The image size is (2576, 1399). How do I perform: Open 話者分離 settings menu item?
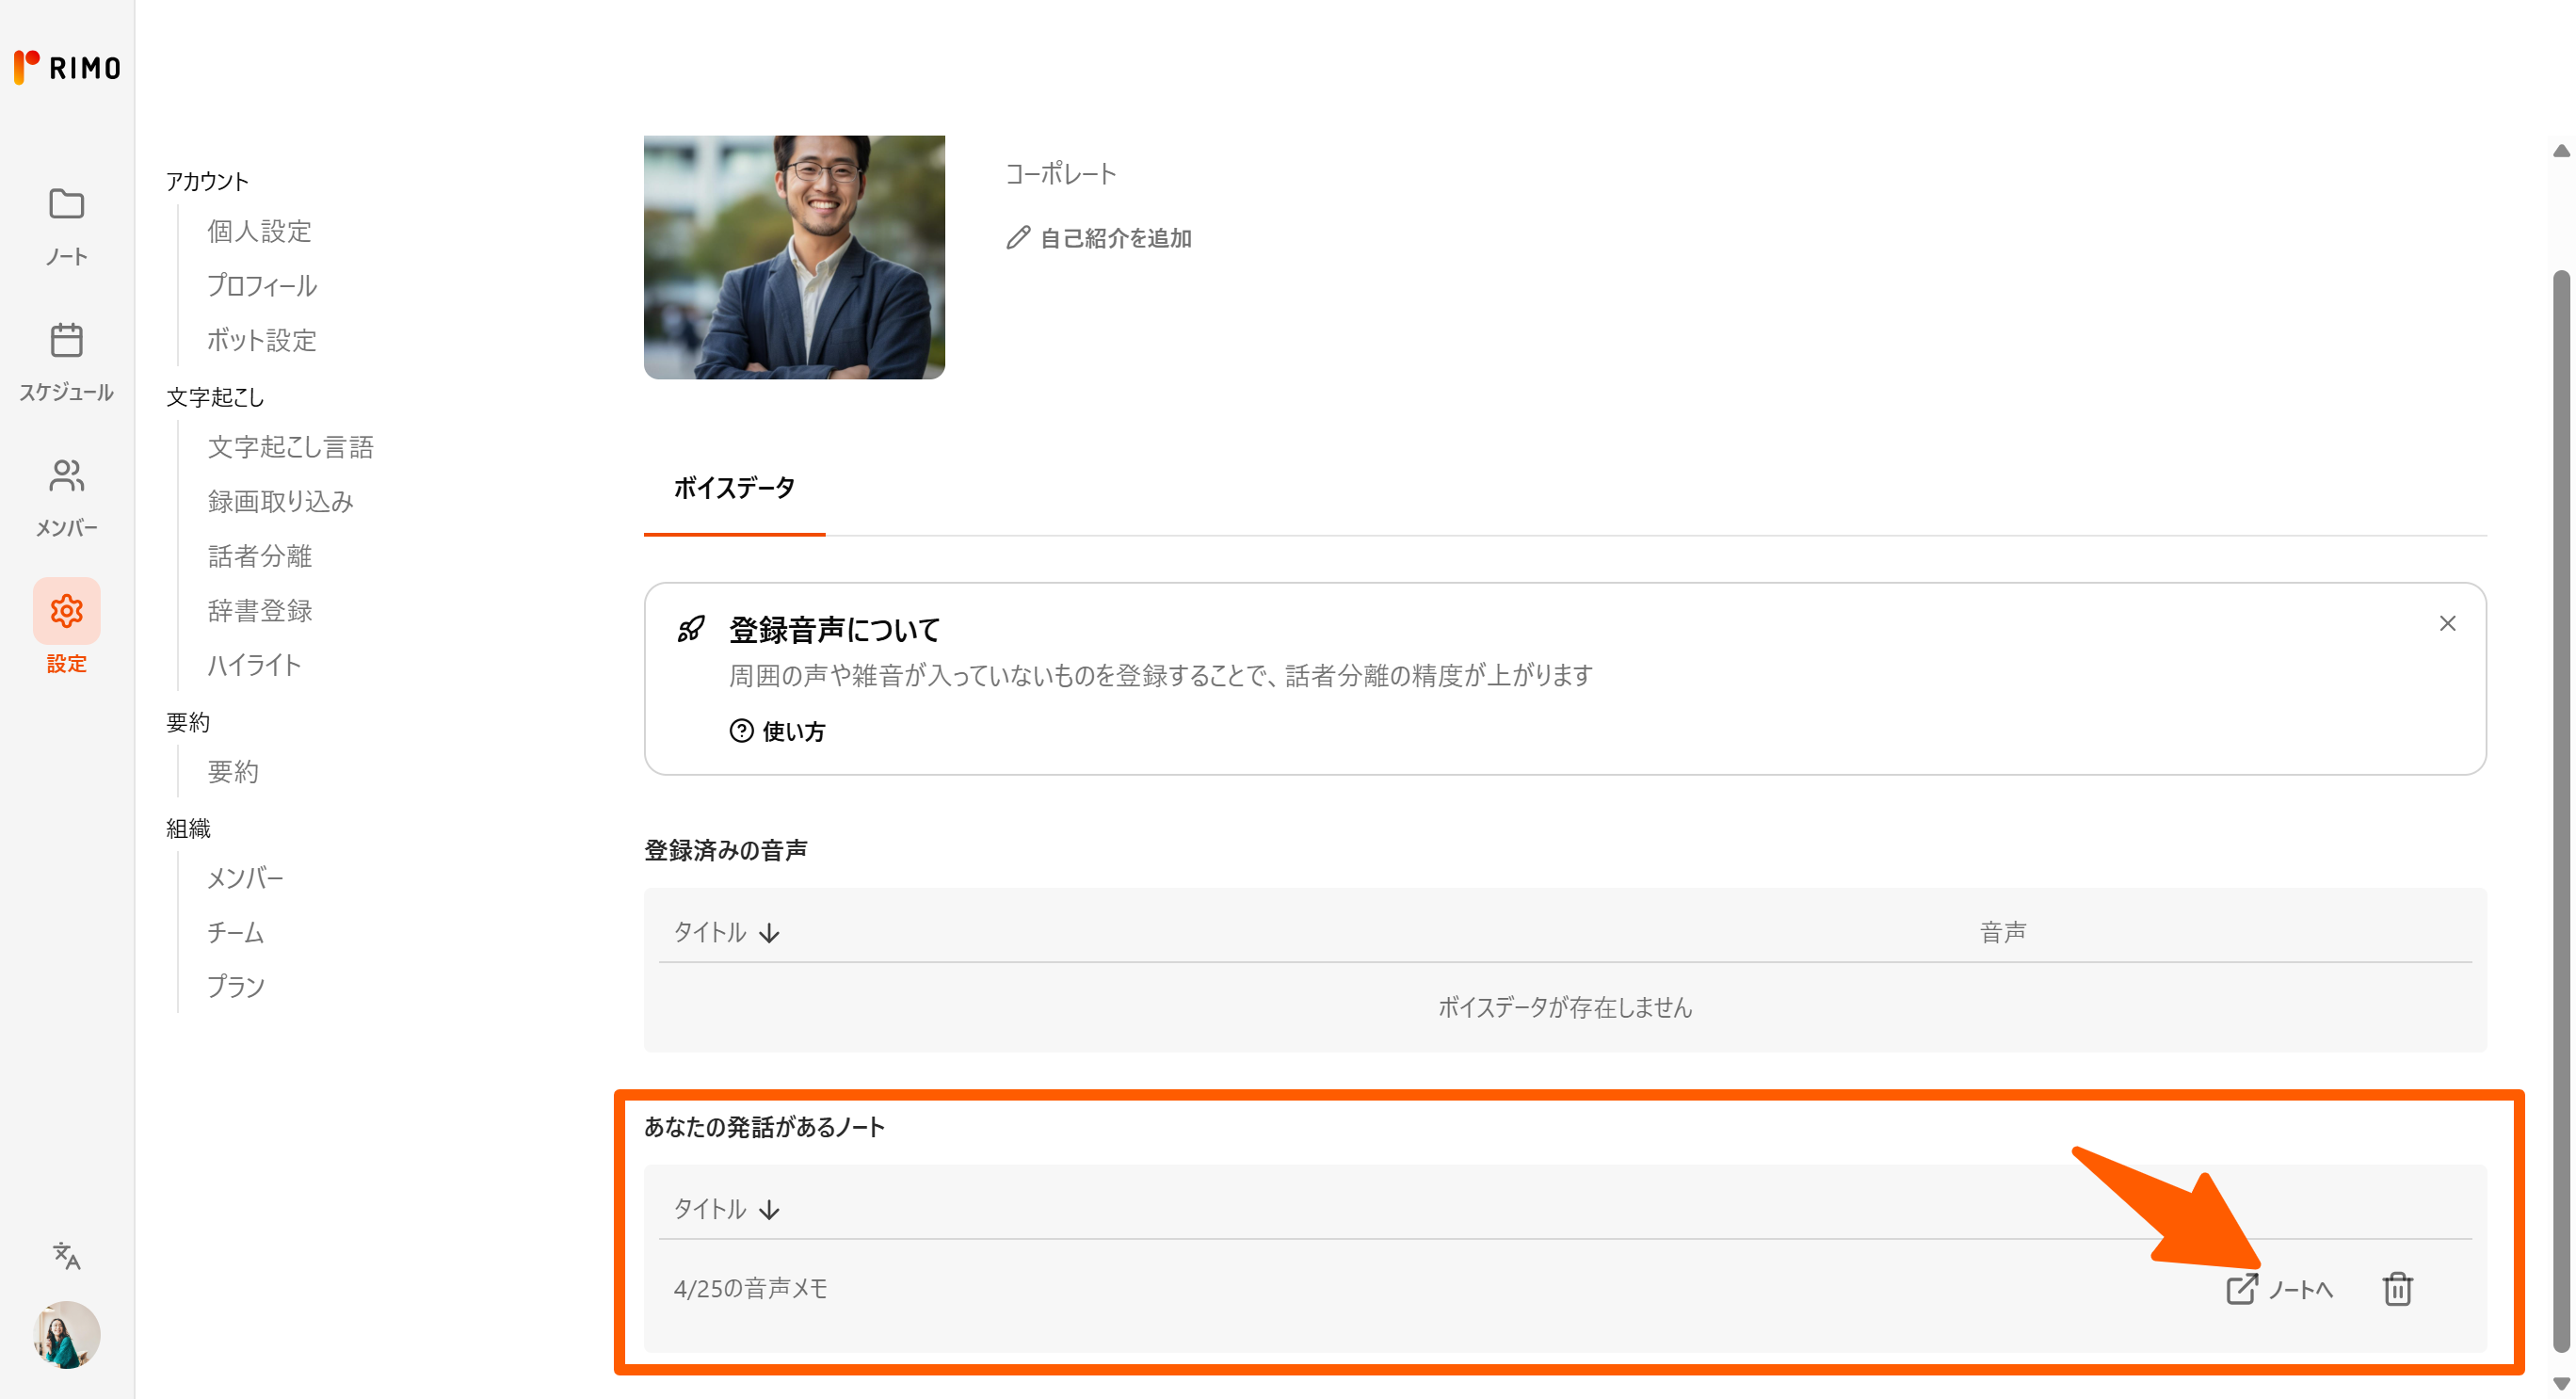260,556
